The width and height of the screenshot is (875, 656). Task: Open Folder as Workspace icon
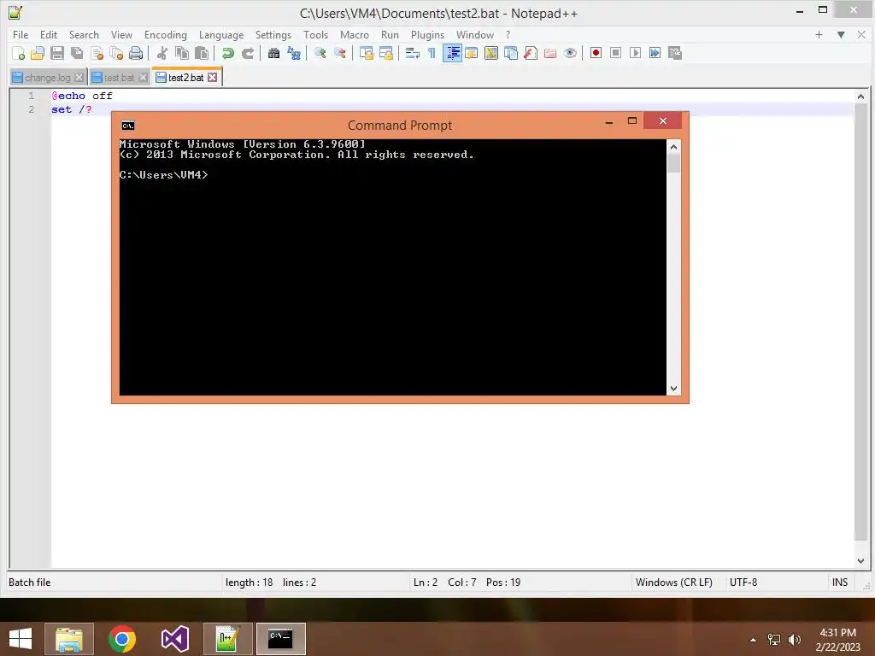pos(550,53)
